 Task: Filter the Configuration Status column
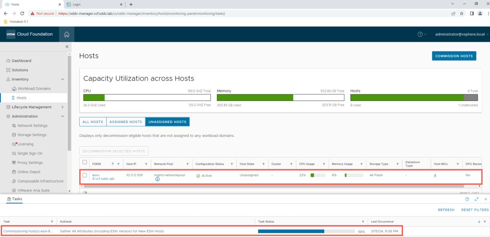(x=232, y=164)
